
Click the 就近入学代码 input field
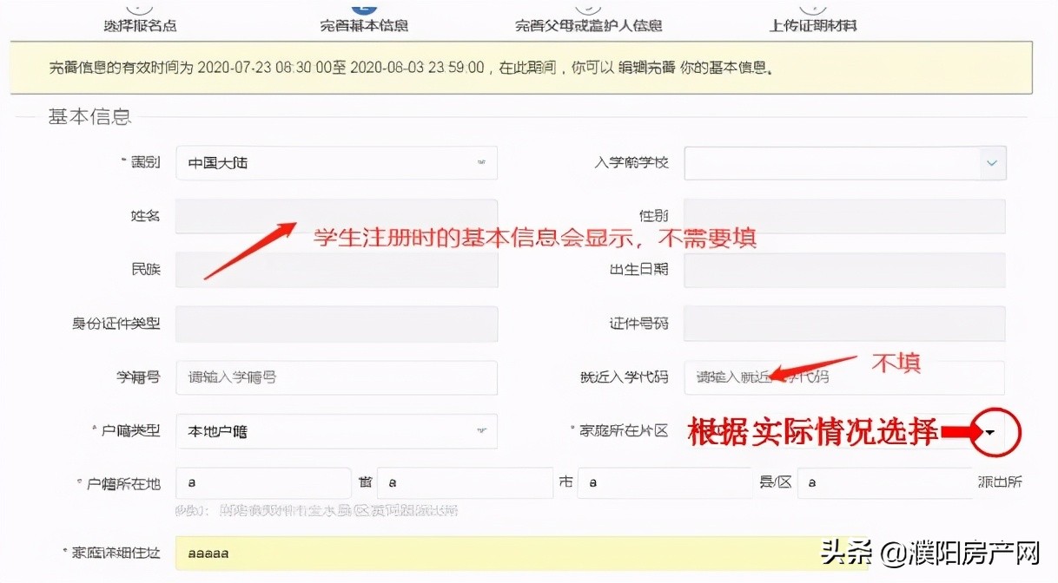(x=844, y=377)
